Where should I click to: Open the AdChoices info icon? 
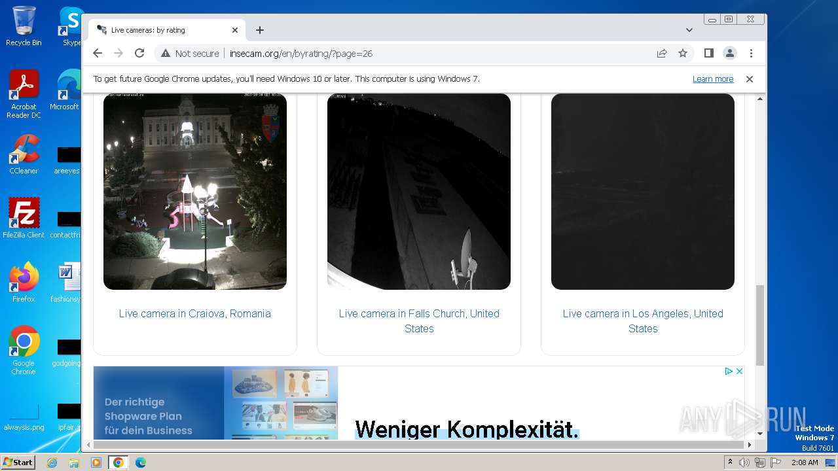pos(728,371)
